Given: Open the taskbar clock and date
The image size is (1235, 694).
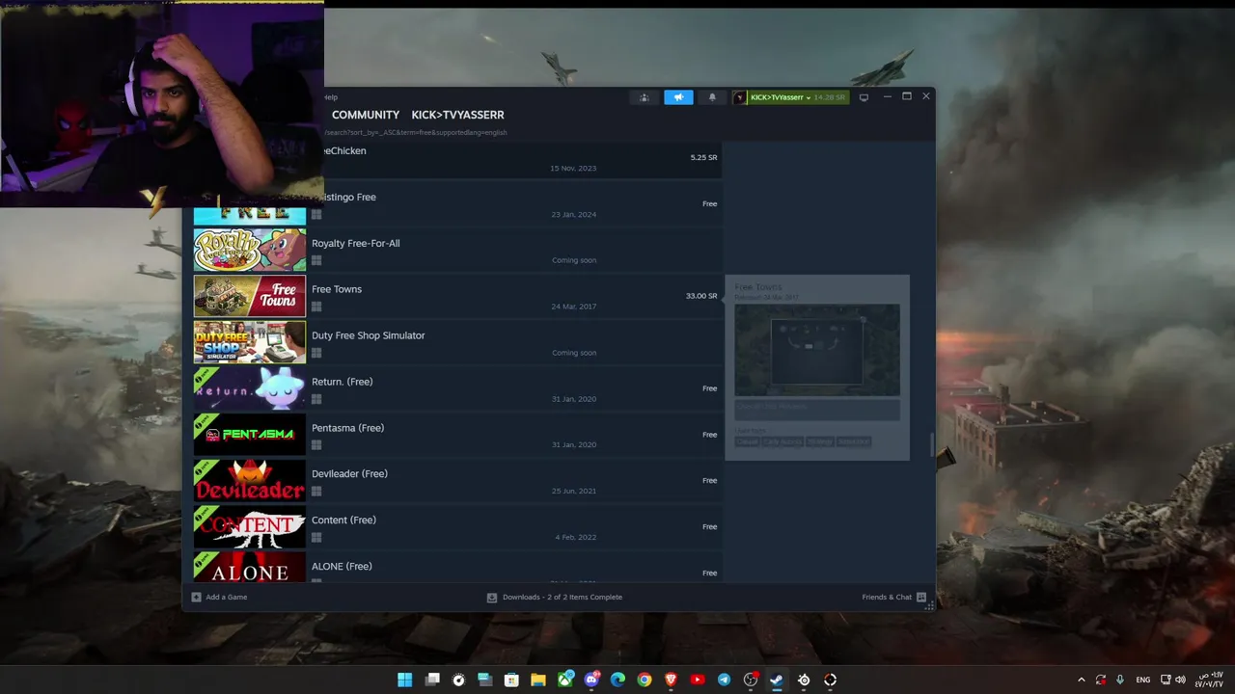Looking at the screenshot, I should point(1210,680).
